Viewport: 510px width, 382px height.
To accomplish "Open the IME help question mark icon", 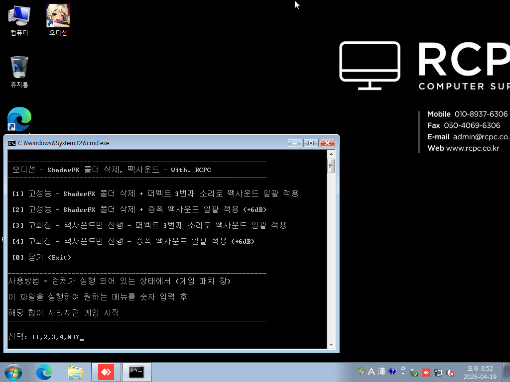I will pyautogui.click(x=392, y=371).
